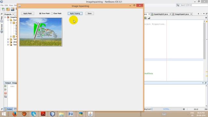208x117 pixels.
Task: Close the ImageInpaint.java tab
Action: pyautogui.click(x=191, y=14)
